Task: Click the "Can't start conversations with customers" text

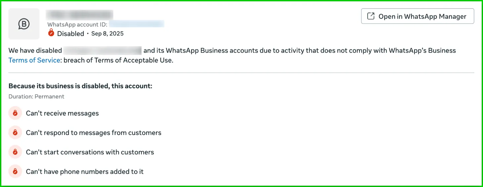Action: [x=90, y=152]
